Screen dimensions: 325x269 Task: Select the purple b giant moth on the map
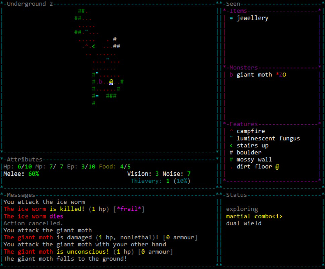tap(100, 82)
